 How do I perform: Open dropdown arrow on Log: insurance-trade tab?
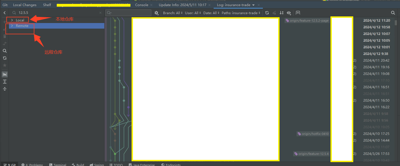point(253,5)
